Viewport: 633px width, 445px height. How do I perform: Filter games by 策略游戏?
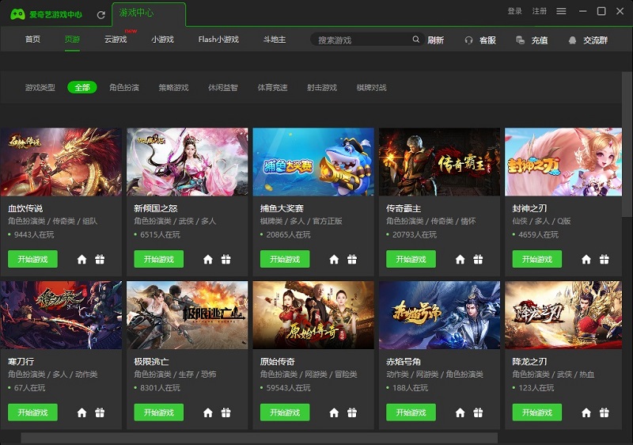pos(173,87)
